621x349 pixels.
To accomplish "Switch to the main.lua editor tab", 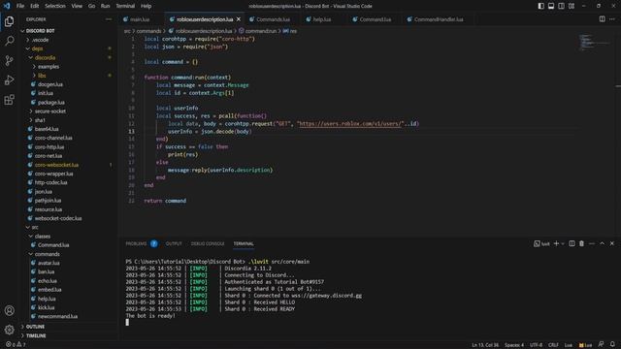I will (x=140, y=19).
